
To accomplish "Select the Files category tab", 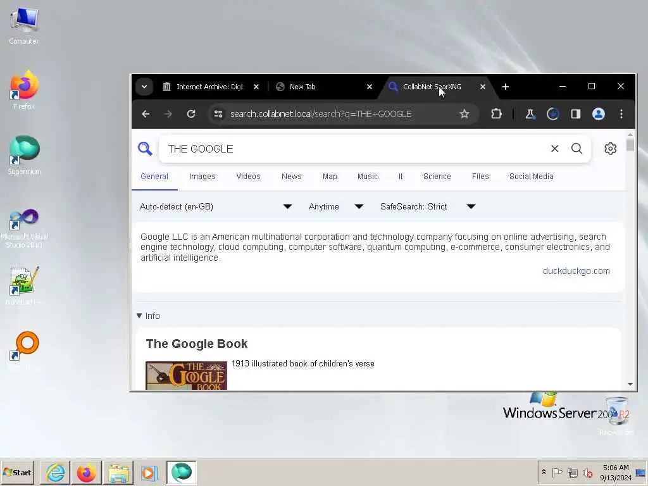I will click(x=480, y=177).
